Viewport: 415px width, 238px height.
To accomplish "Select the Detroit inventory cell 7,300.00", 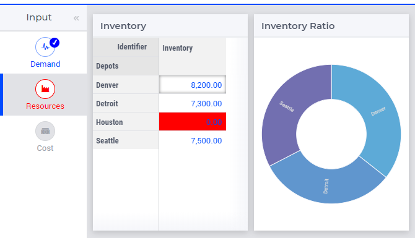I will point(193,103).
